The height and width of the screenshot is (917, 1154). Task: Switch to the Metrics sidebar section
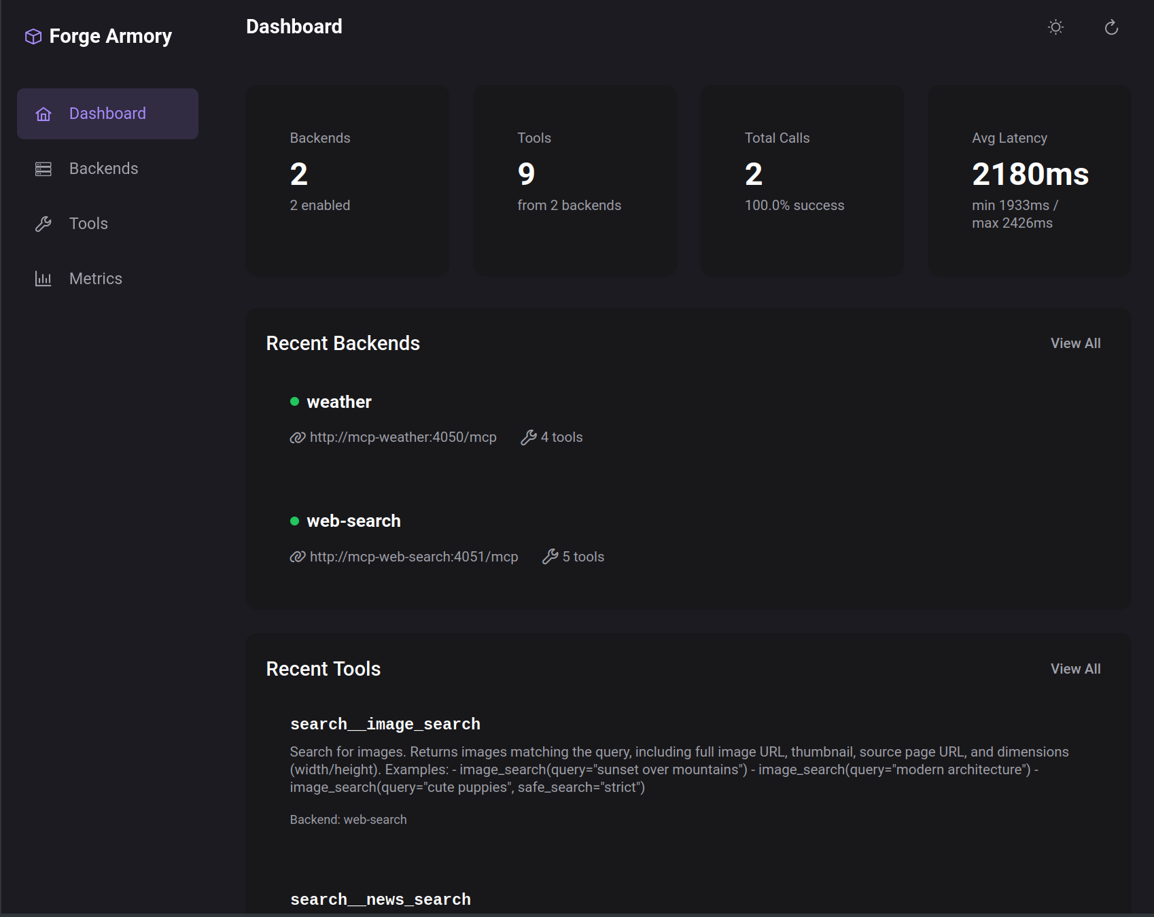pyautogui.click(x=95, y=278)
